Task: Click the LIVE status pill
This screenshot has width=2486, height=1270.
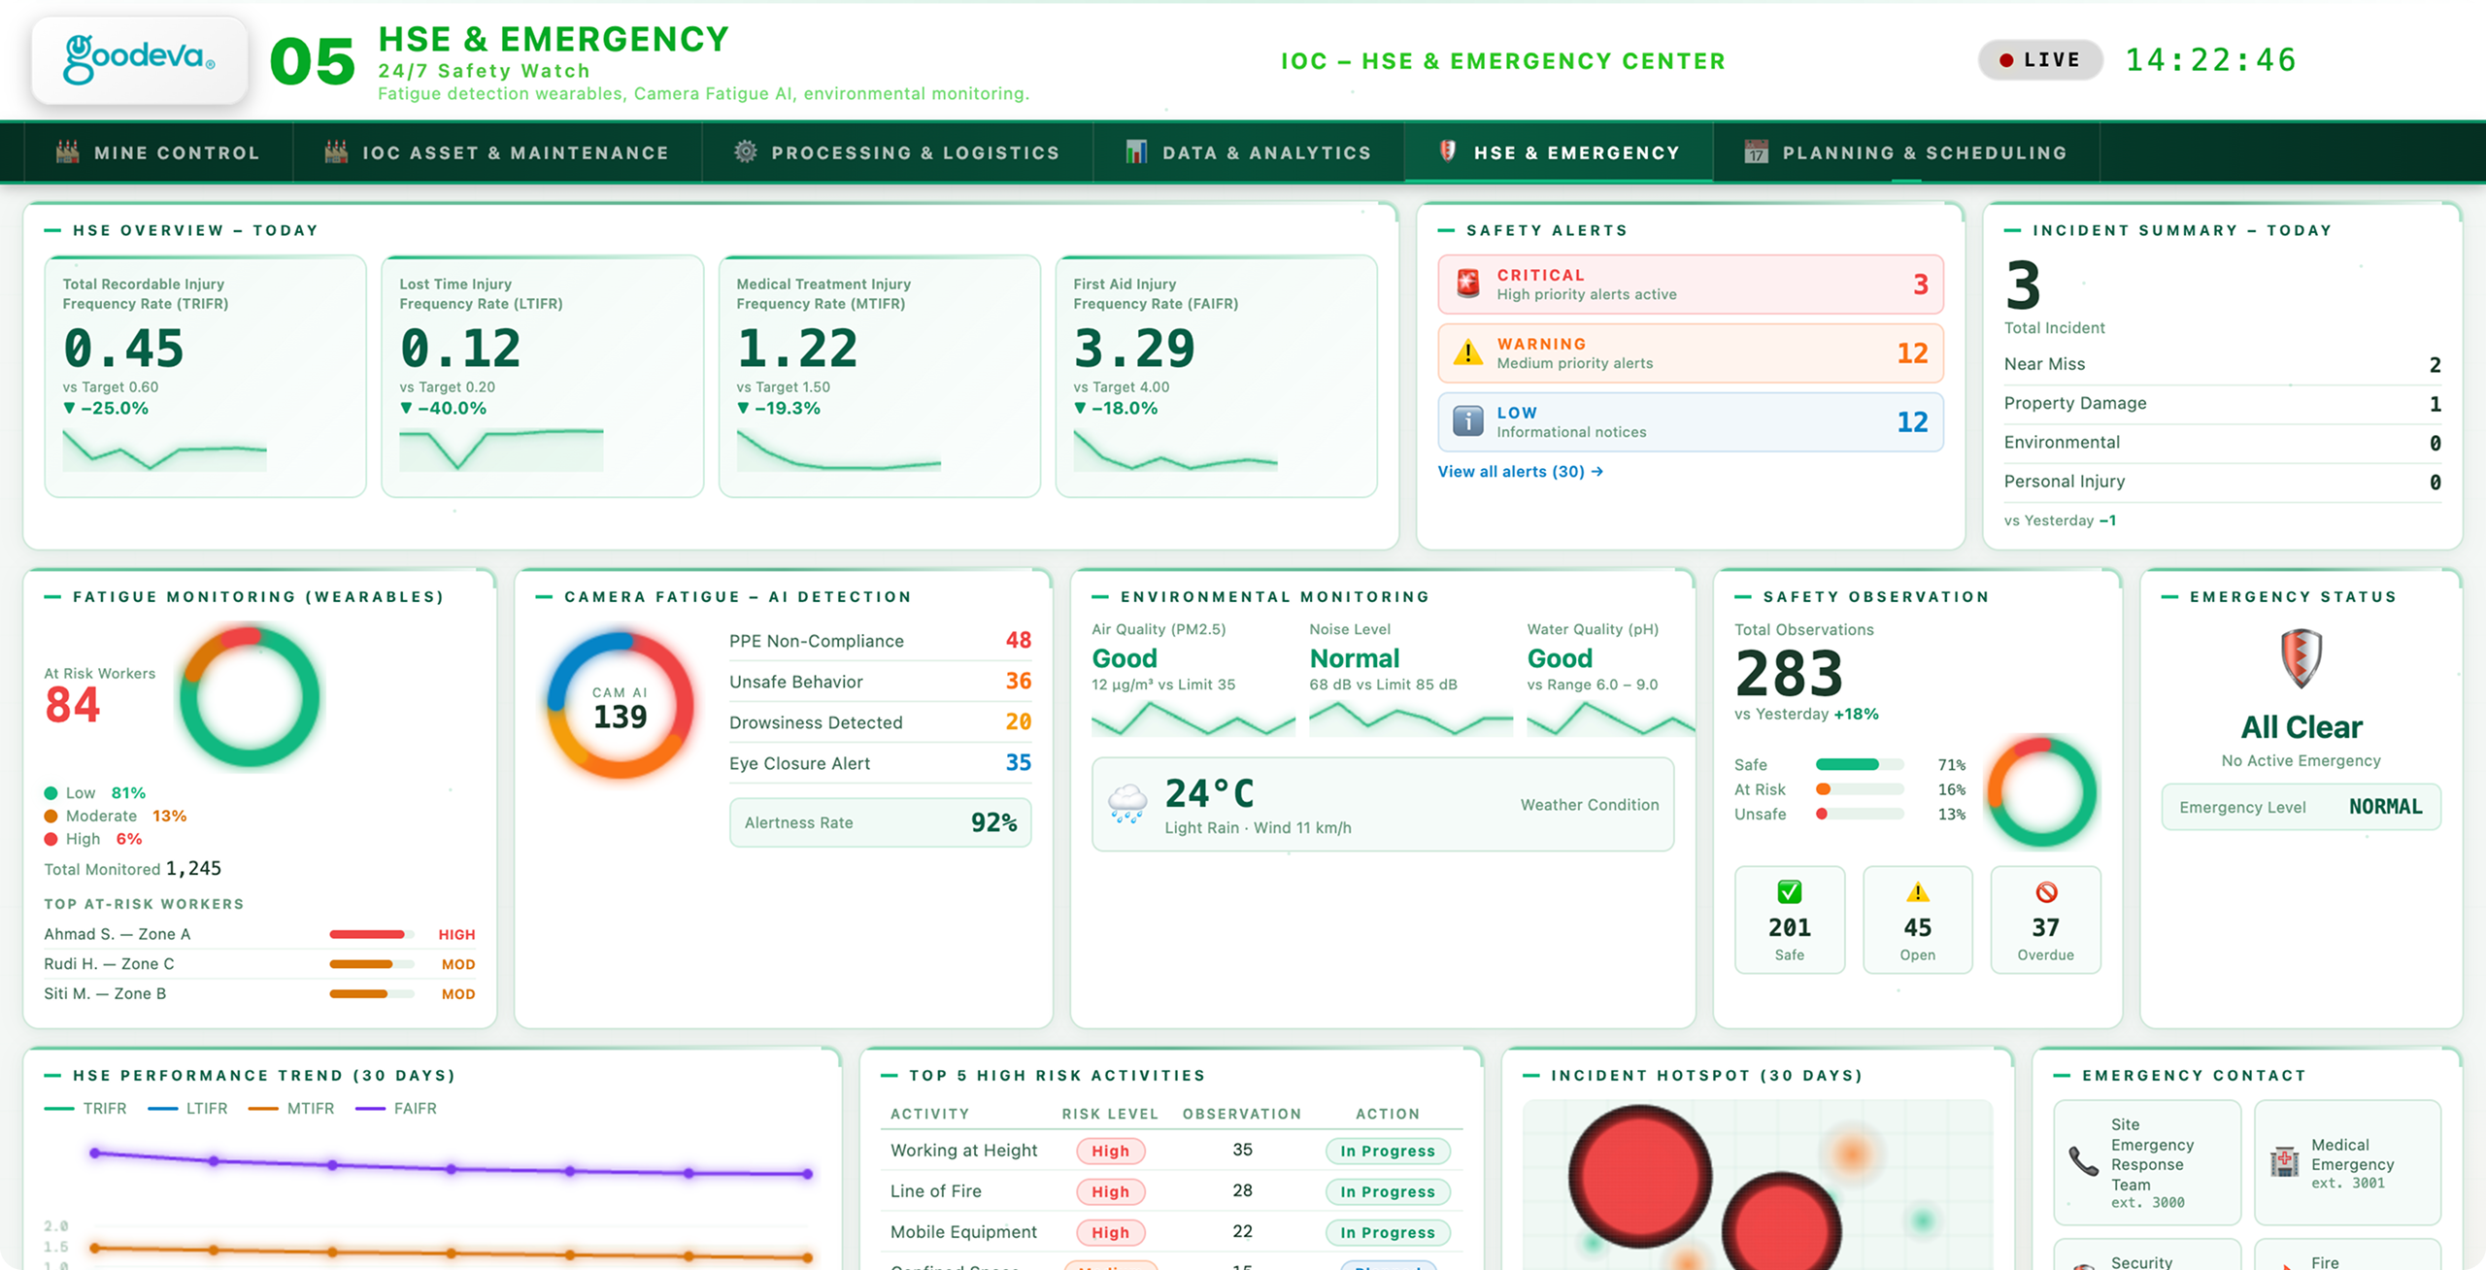Action: point(2040,60)
